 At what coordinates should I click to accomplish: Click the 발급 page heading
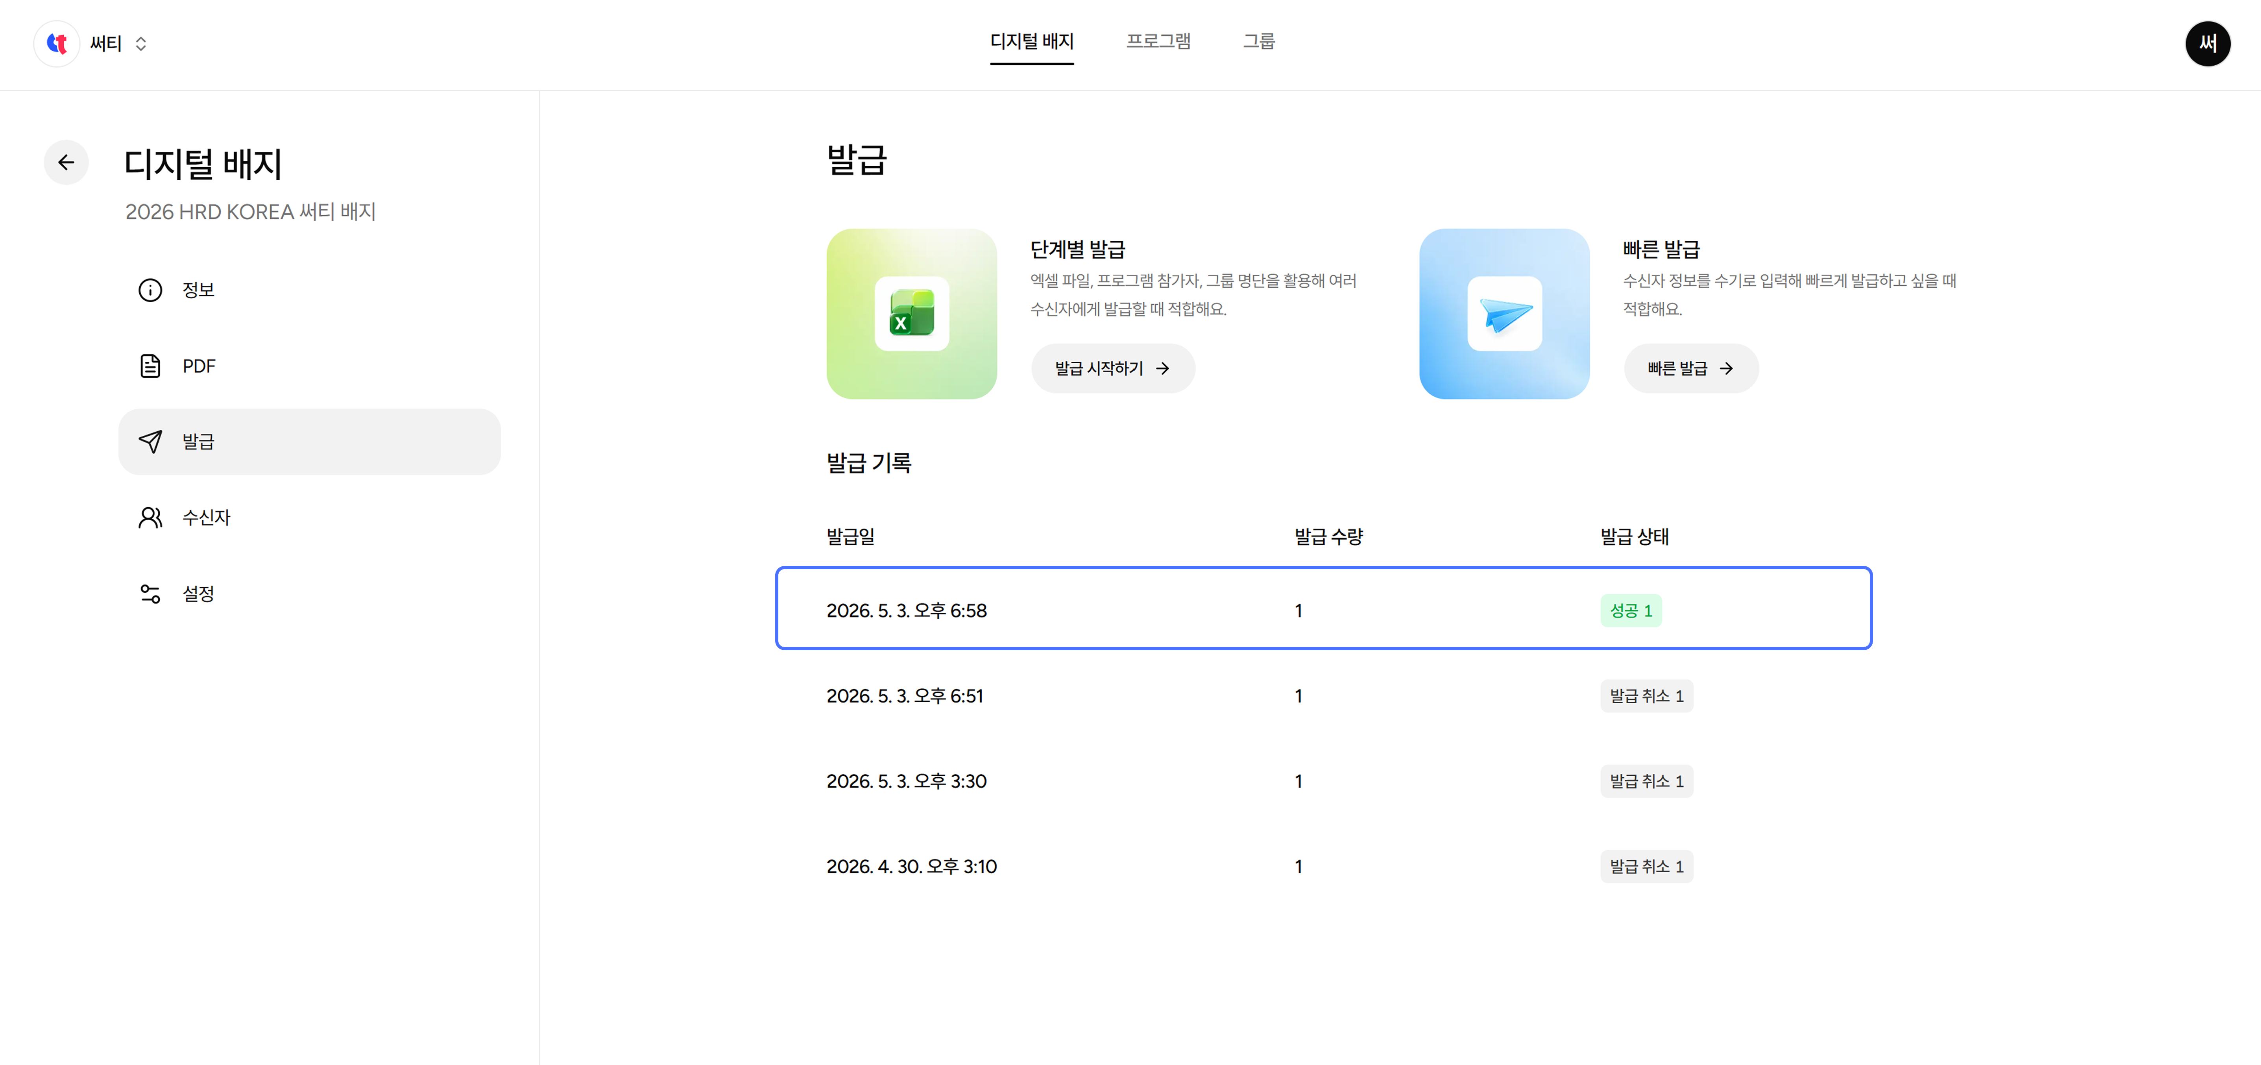point(856,160)
